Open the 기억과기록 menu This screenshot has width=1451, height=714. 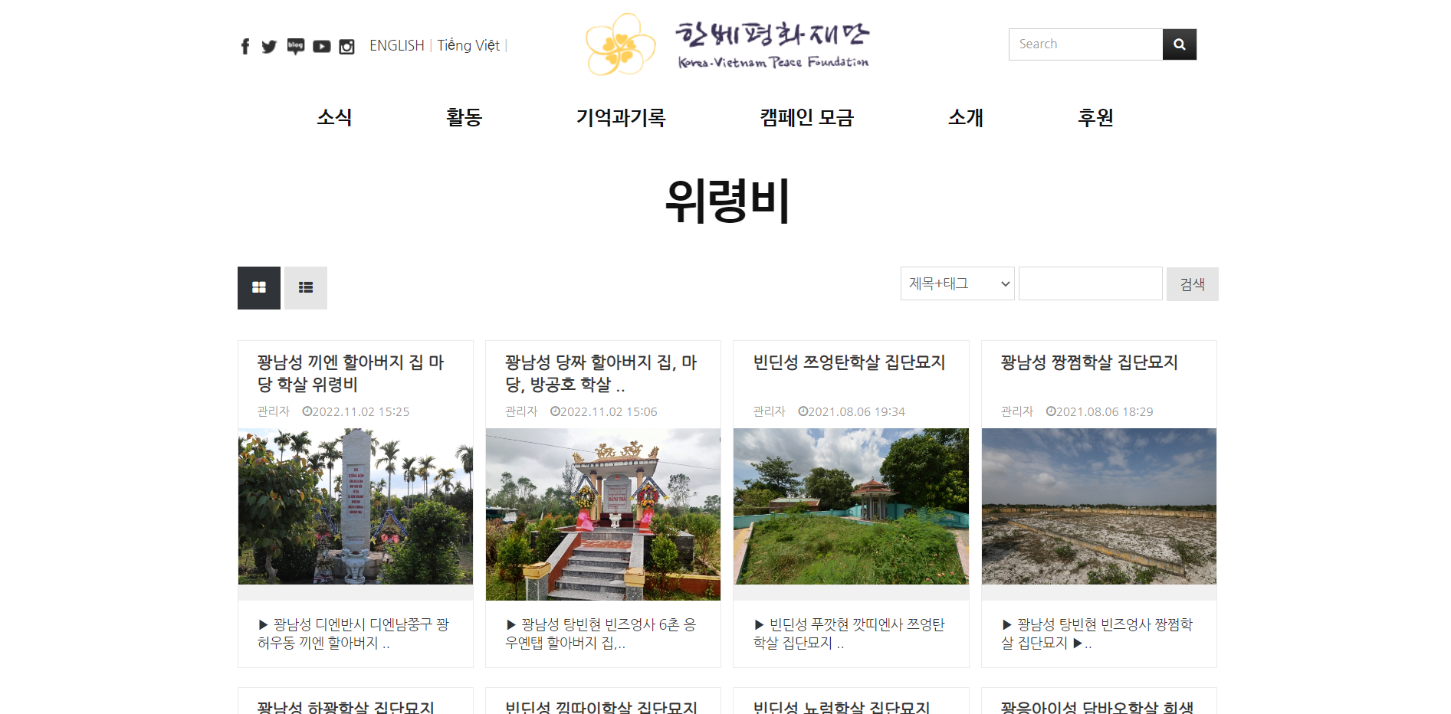point(621,117)
